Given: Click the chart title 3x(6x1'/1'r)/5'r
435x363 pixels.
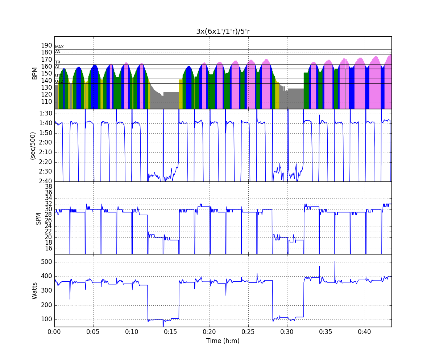Looking at the screenshot, I should point(223,31).
